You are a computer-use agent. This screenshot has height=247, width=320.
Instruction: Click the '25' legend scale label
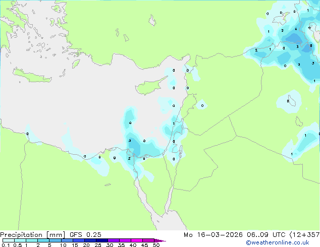click(x=98, y=245)
